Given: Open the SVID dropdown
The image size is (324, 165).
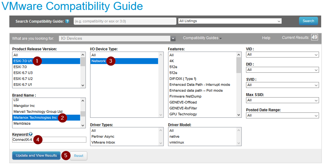Looking at the screenshot, I should click(x=282, y=85).
